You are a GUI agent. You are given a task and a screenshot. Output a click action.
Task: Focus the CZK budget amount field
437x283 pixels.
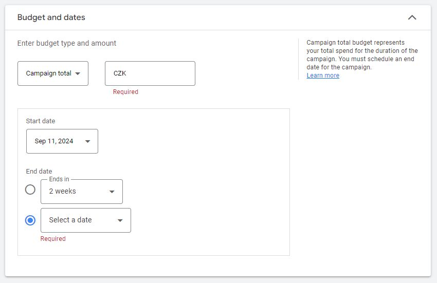(x=150, y=73)
